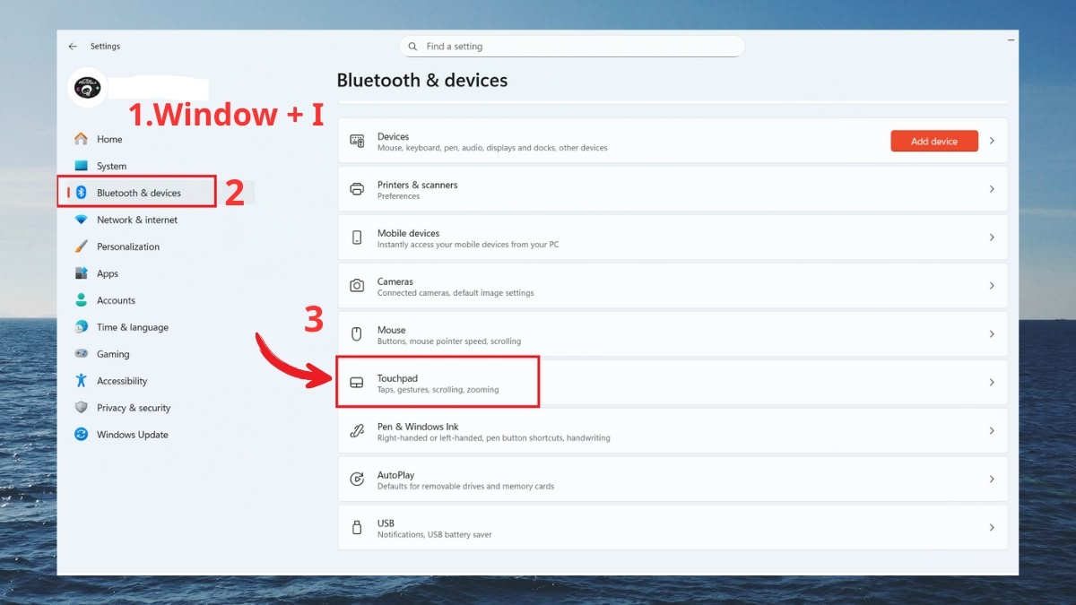Open Mobile devices title

click(x=408, y=233)
